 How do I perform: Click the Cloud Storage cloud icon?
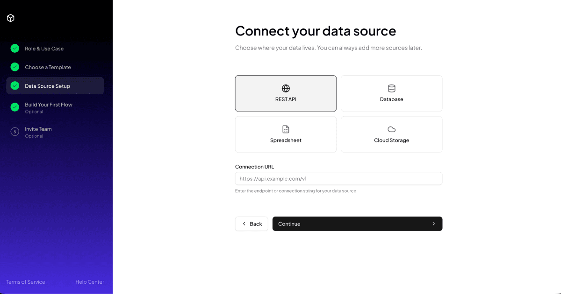pos(392,129)
